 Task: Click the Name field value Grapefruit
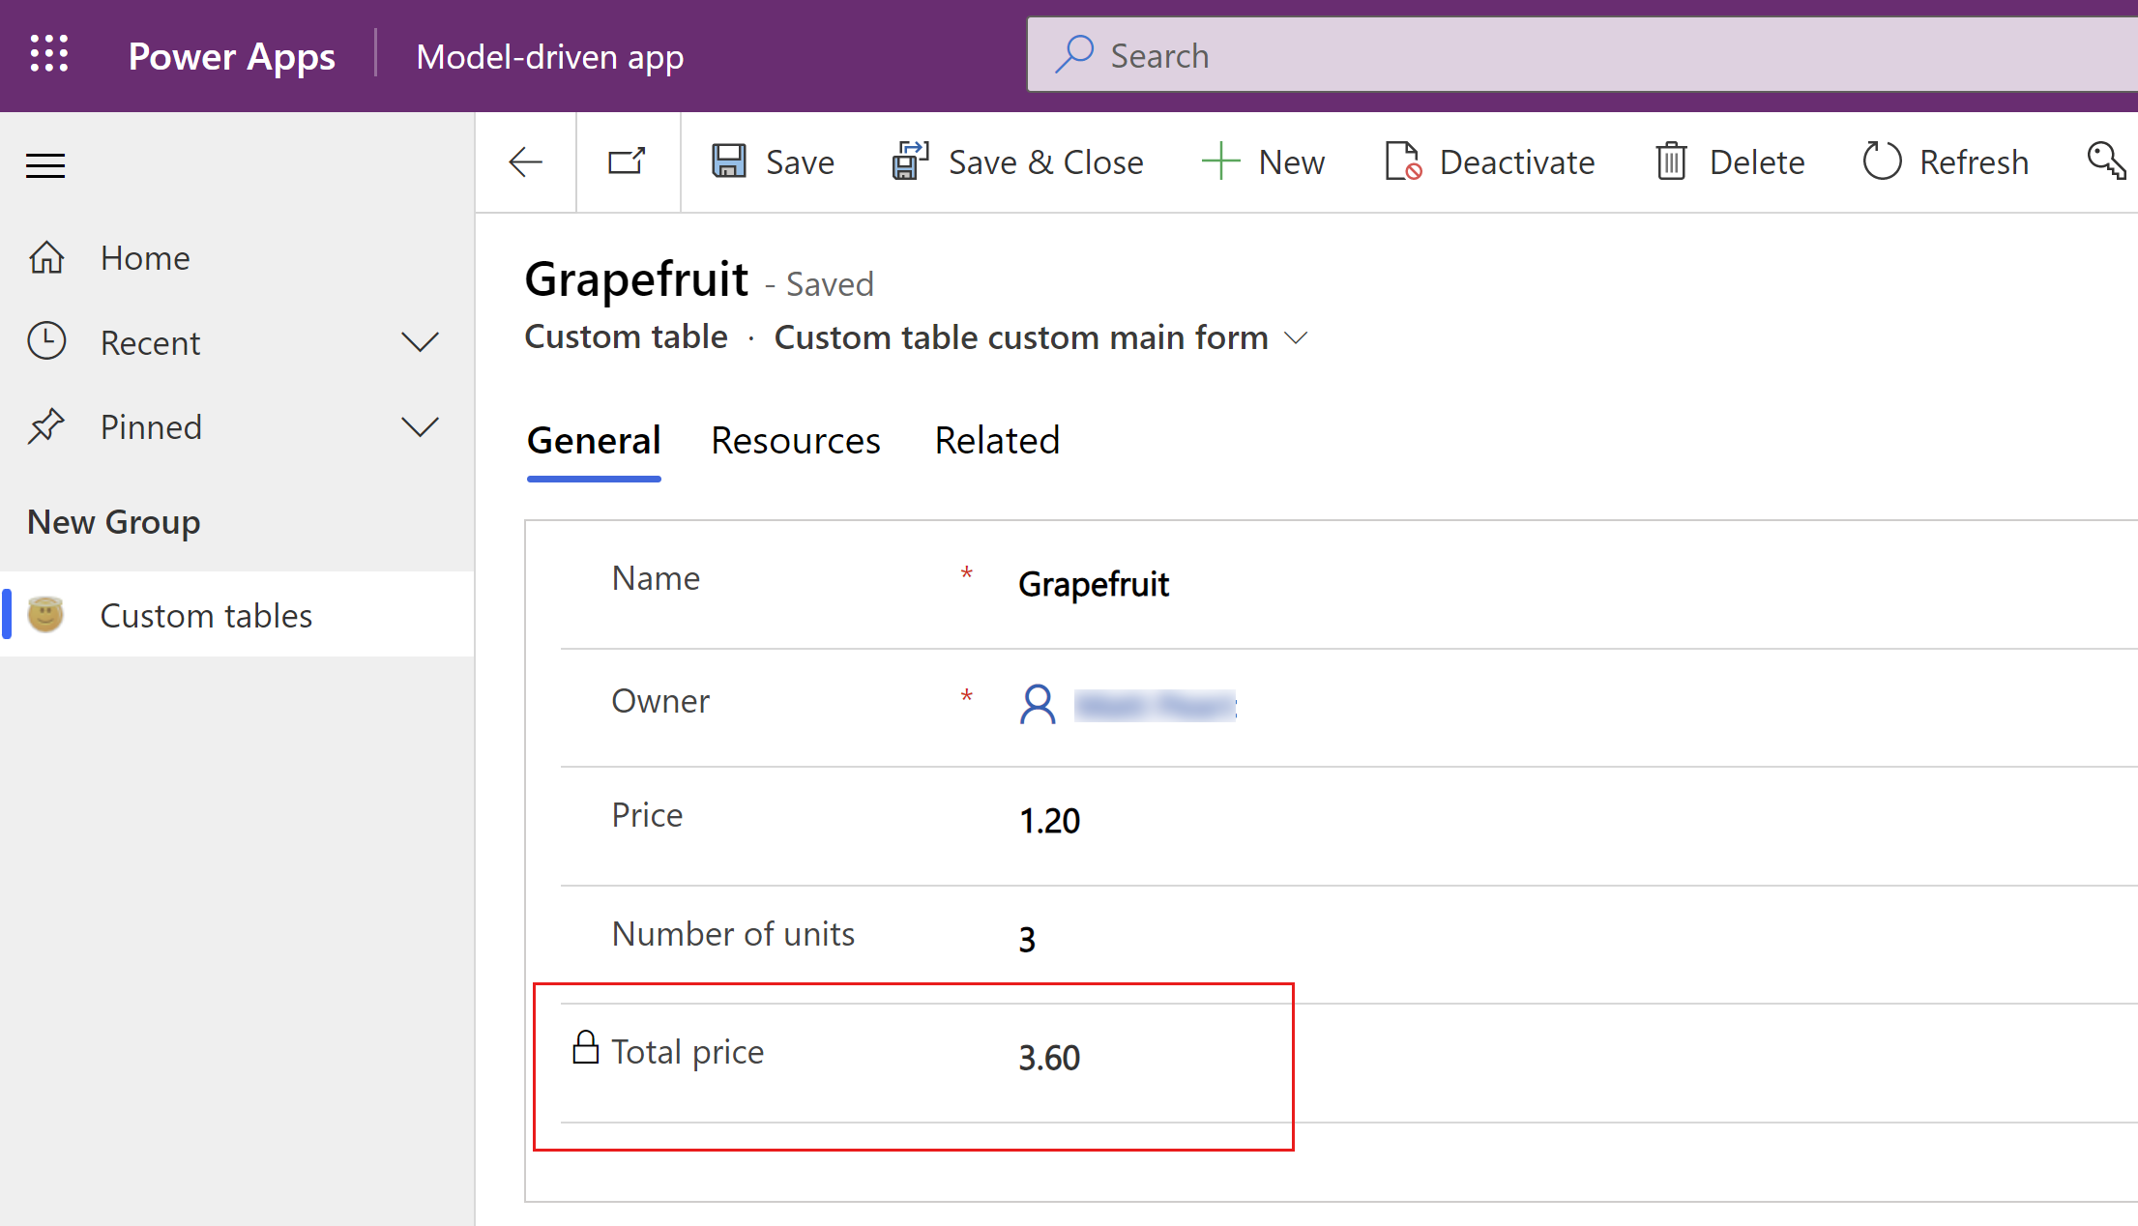[1093, 584]
